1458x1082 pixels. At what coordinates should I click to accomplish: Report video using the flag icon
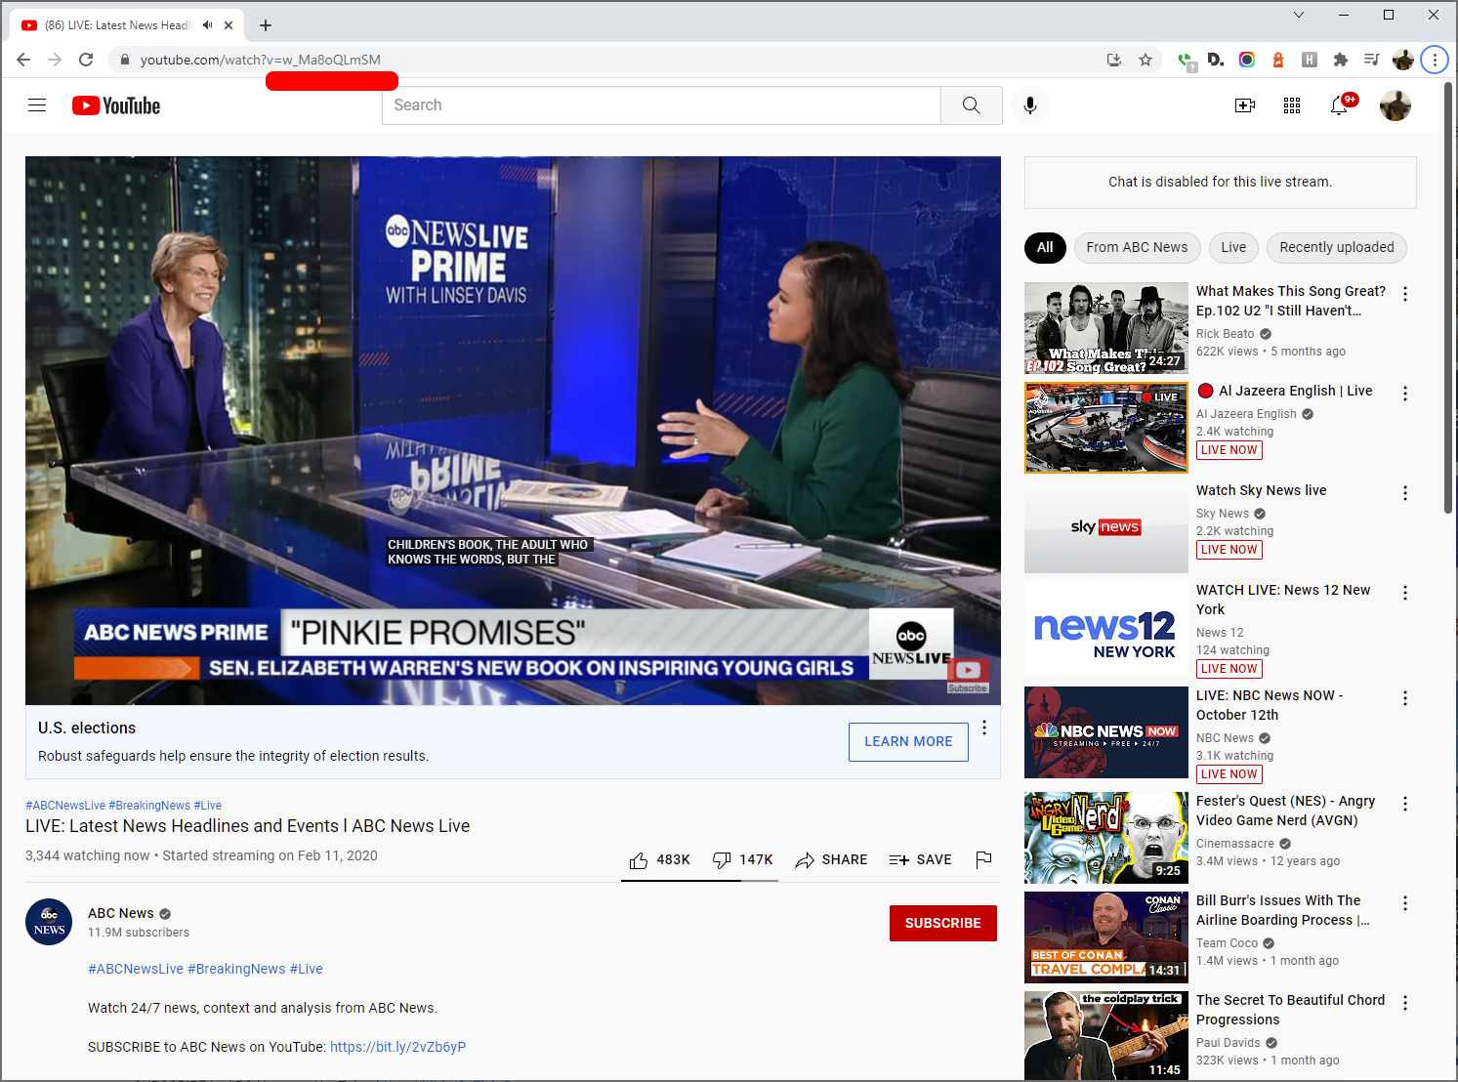coord(983,859)
